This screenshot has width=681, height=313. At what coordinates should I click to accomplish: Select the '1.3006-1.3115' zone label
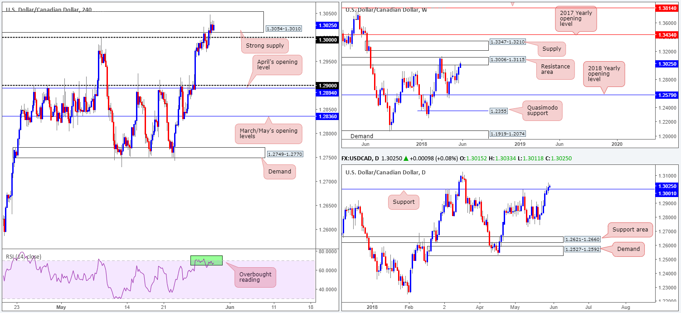click(x=509, y=60)
